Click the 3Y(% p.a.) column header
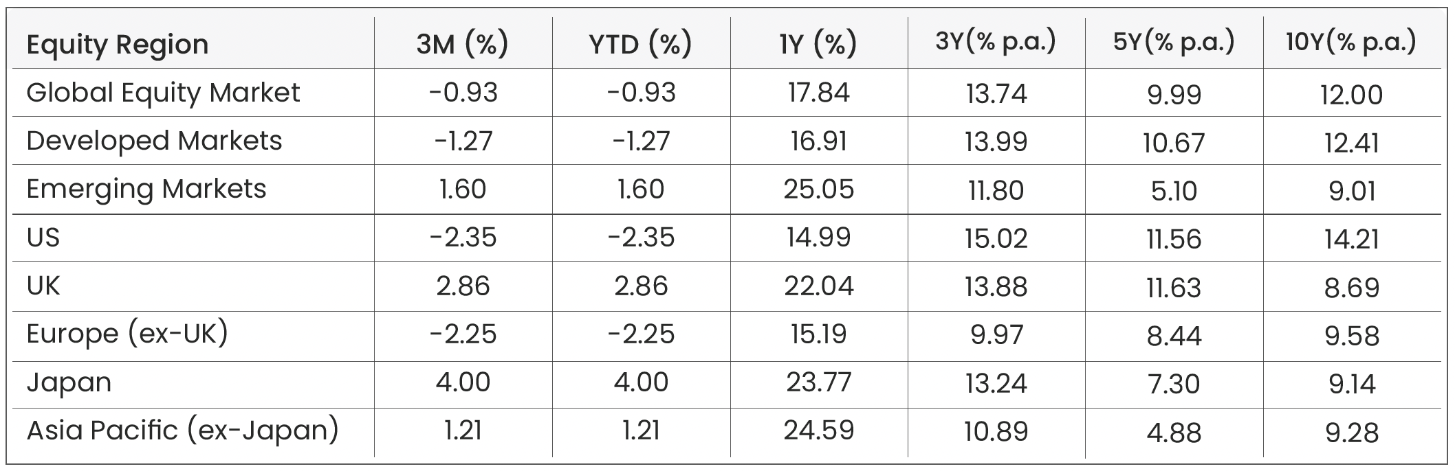This screenshot has height=471, width=1455. click(x=996, y=43)
